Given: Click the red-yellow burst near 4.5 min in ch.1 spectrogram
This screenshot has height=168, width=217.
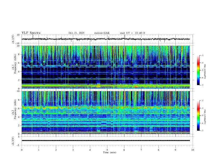Looking at the screenshot, I should 98,85.
